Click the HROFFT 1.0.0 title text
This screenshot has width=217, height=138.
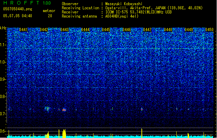pos(27,3)
